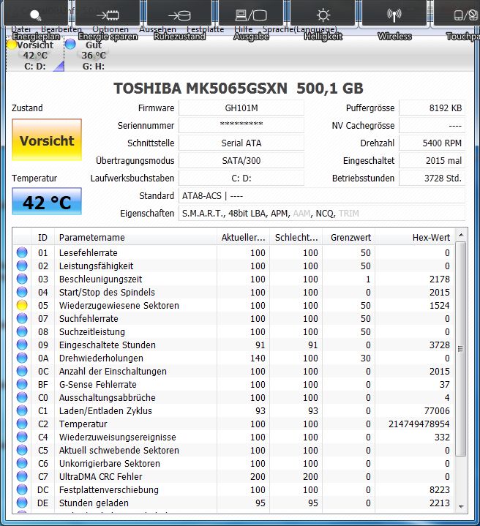
Task: Click the Puffergrösse value 8192 KB
Action: [x=432, y=108]
